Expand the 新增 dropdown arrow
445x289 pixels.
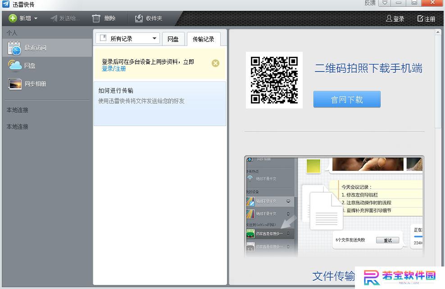[36, 19]
